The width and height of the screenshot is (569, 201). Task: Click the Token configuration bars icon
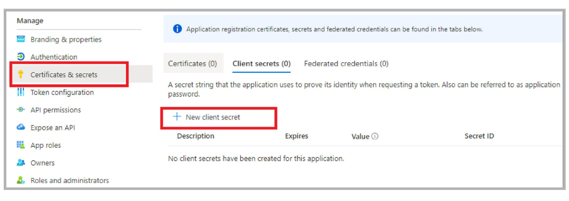(x=21, y=92)
